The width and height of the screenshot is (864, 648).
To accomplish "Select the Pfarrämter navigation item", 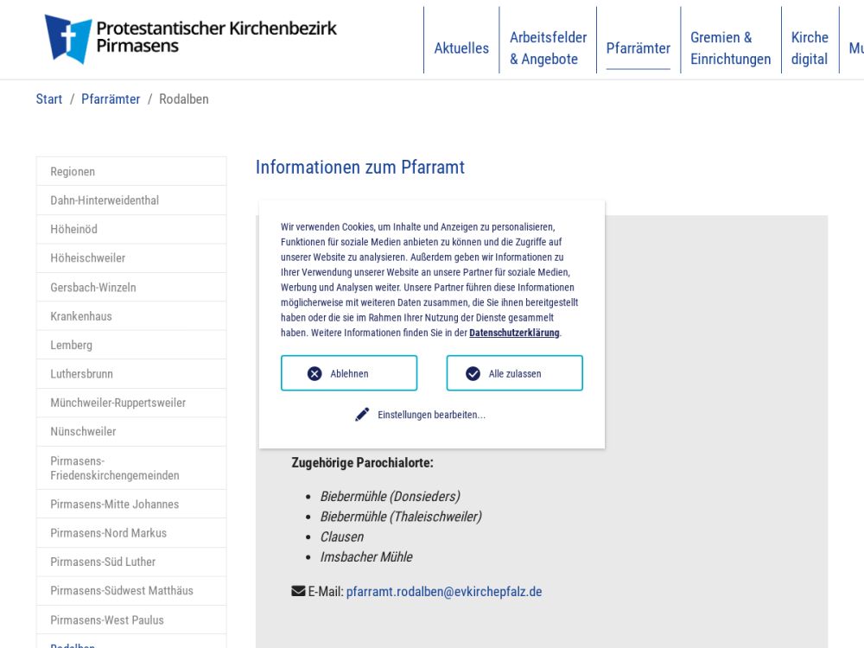I will 638,48.
